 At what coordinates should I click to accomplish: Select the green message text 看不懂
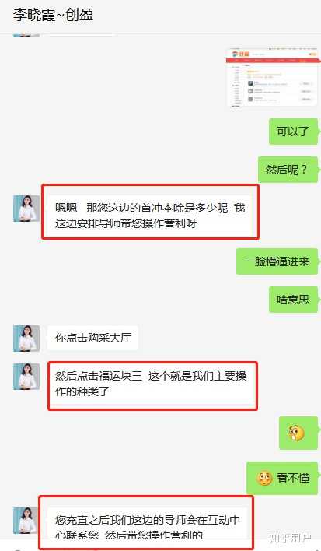tap(293, 479)
